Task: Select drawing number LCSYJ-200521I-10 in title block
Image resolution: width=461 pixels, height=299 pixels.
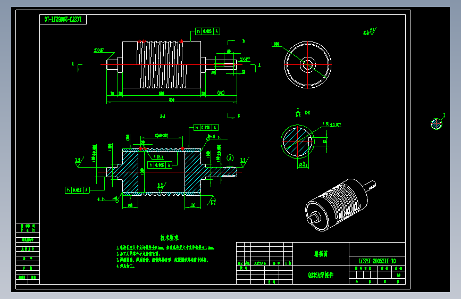Action: 377,261
